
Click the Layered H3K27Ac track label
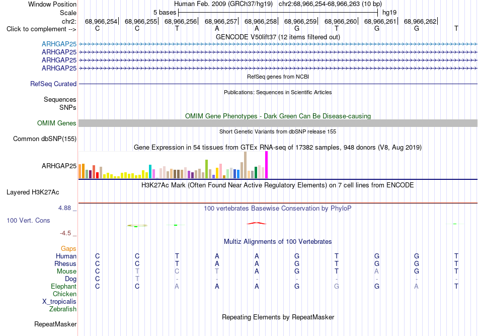point(33,192)
